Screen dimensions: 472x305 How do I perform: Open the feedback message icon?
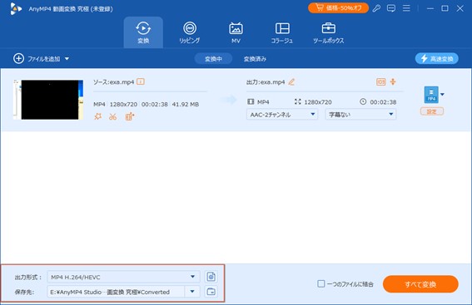pyautogui.click(x=391, y=8)
